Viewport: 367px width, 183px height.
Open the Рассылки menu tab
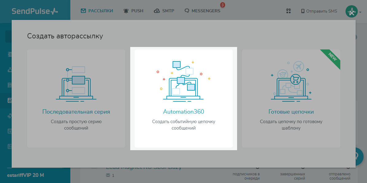tap(97, 11)
